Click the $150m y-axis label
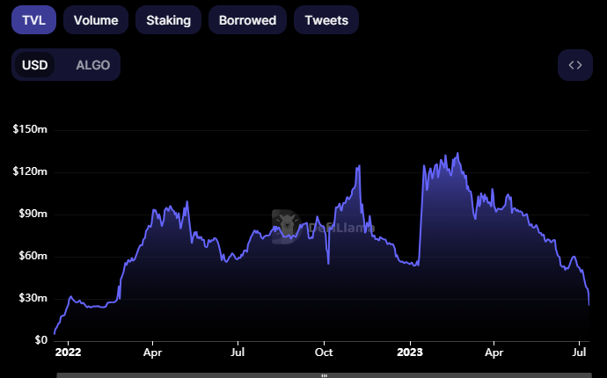607x378 pixels. [30, 130]
